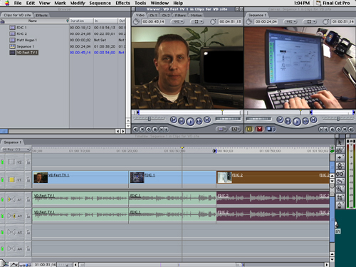Click the yellow insert edit button in Canvas

point(249,129)
